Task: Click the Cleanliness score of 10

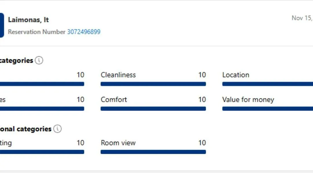Action: click(202, 75)
